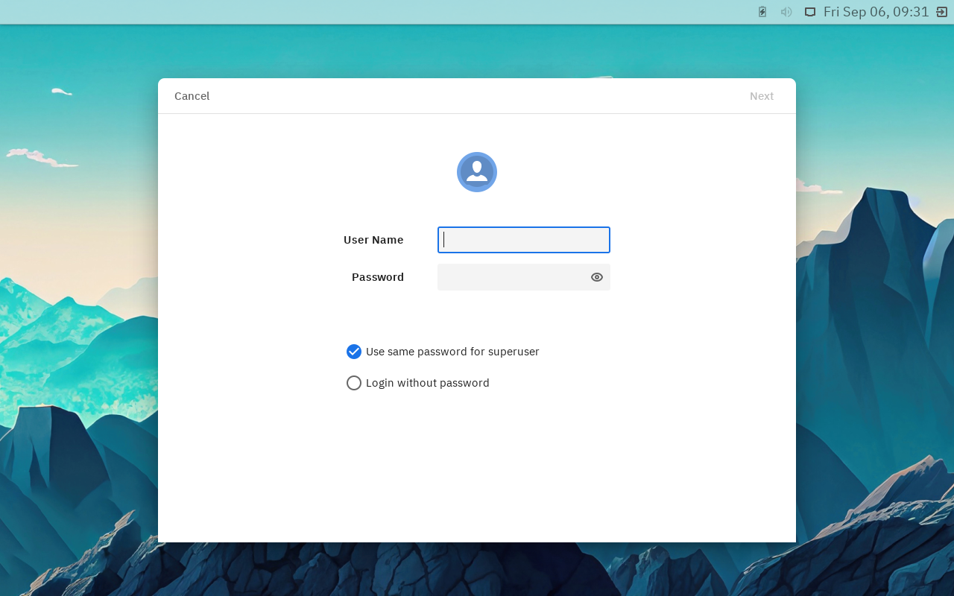The width and height of the screenshot is (954, 596).
Task: Click inside the Password field
Action: tap(513, 277)
